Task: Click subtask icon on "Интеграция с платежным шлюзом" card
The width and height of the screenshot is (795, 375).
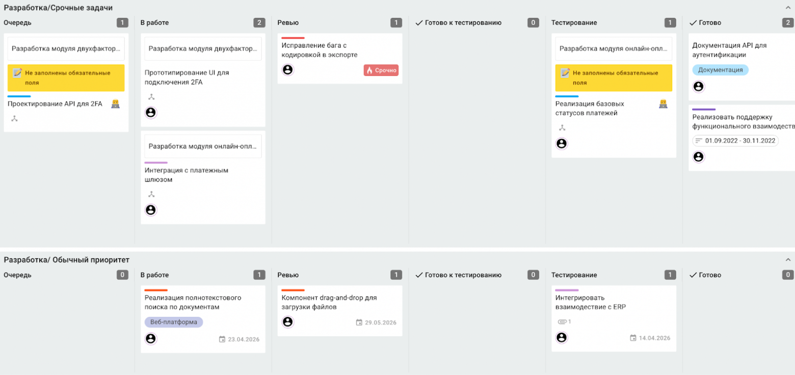Action: (151, 194)
